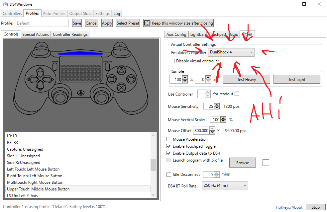Click the D-pad down on controller image

pos(40,86)
